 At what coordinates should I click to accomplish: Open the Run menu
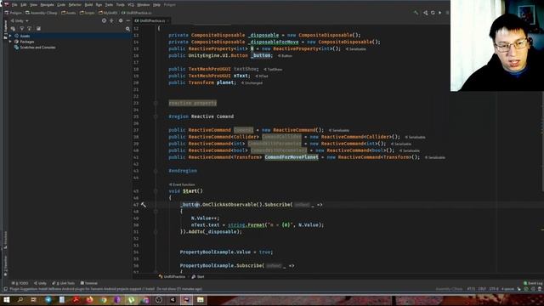(99, 5)
